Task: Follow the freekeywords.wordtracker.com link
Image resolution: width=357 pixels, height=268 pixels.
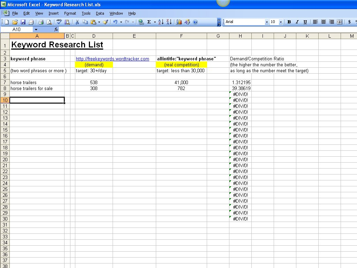Action: point(112,59)
